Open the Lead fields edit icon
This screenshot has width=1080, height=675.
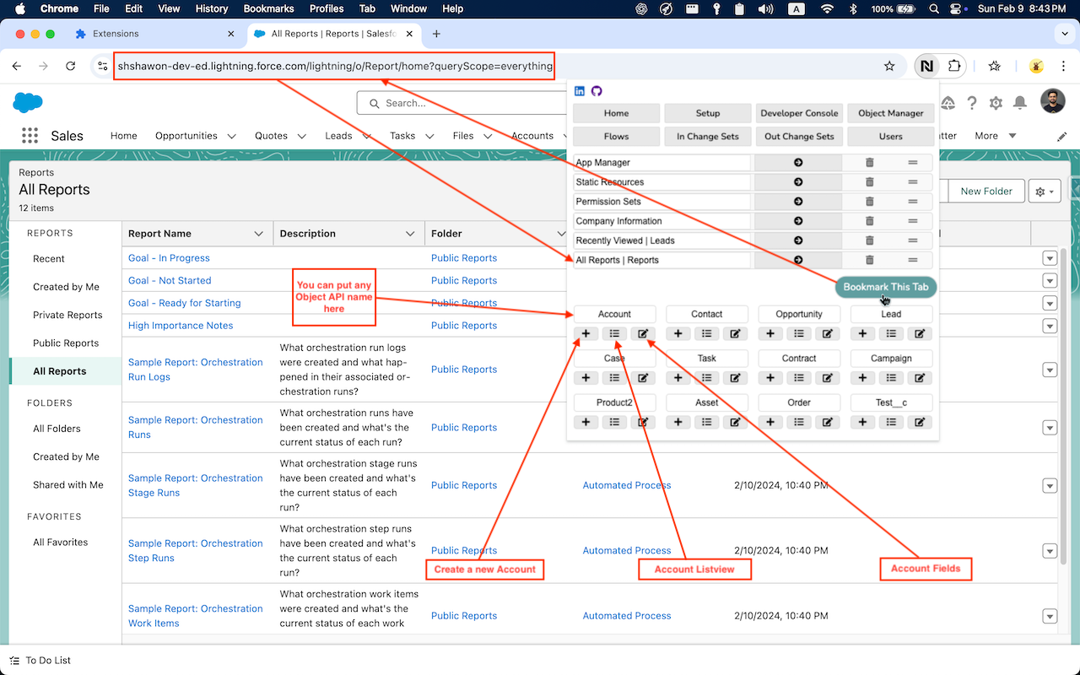tap(920, 334)
